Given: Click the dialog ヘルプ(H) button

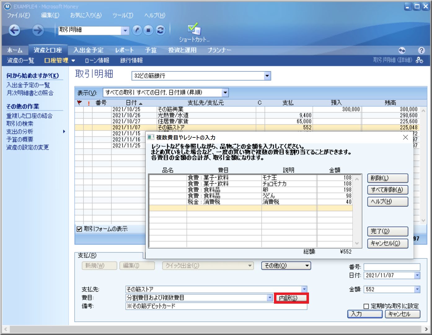Looking at the screenshot, I should point(388,202).
